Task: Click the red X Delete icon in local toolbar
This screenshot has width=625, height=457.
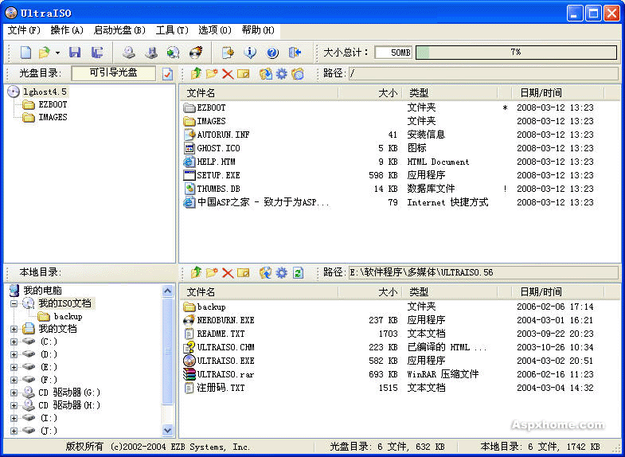Action: (x=228, y=273)
